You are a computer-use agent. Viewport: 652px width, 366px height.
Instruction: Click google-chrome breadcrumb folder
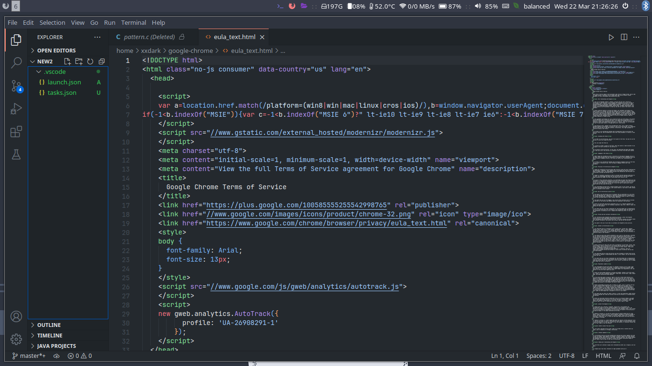click(x=190, y=51)
